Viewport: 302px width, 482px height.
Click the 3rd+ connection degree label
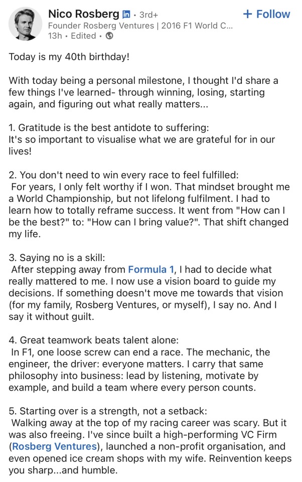(x=148, y=15)
